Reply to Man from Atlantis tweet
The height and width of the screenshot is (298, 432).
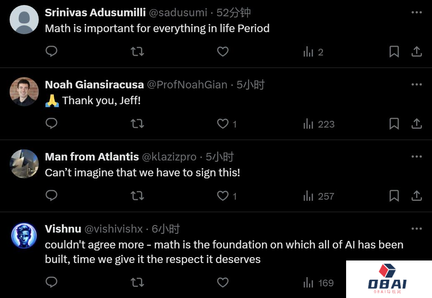[51, 196]
